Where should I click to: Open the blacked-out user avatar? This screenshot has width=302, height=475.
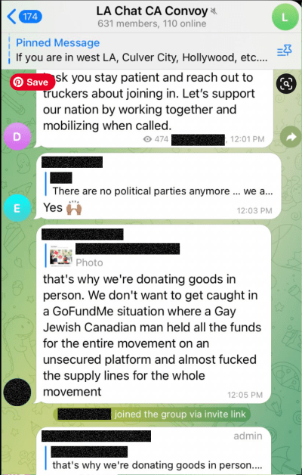point(17,392)
